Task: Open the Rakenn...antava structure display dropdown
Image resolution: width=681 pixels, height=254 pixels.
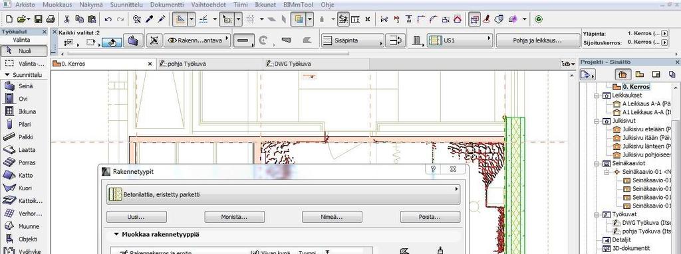Action: pos(197,40)
